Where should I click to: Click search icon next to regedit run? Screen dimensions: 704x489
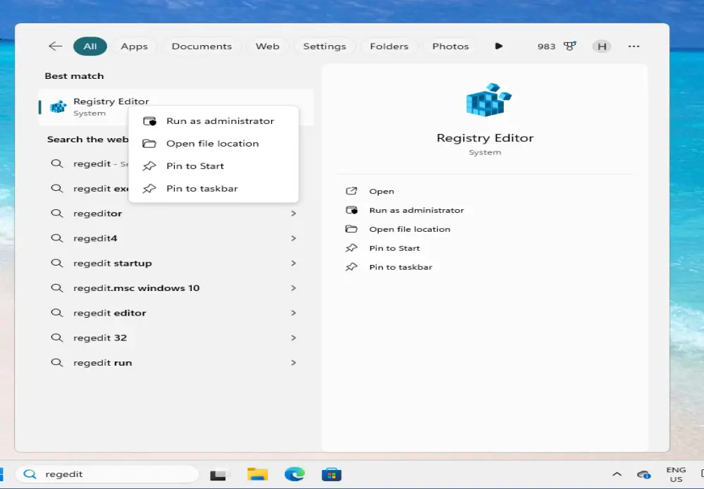tap(56, 362)
